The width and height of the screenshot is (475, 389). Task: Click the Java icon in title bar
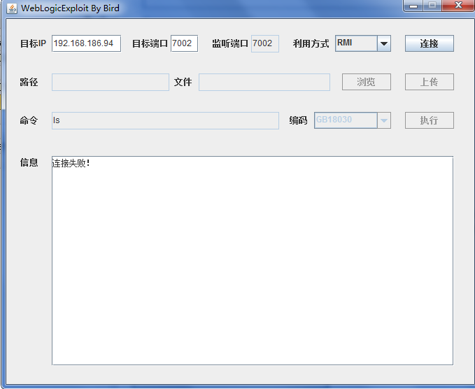coord(12,8)
